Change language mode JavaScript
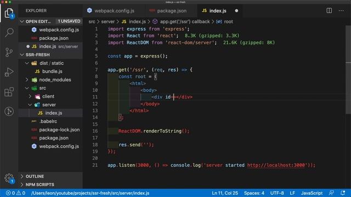 point(312,193)
